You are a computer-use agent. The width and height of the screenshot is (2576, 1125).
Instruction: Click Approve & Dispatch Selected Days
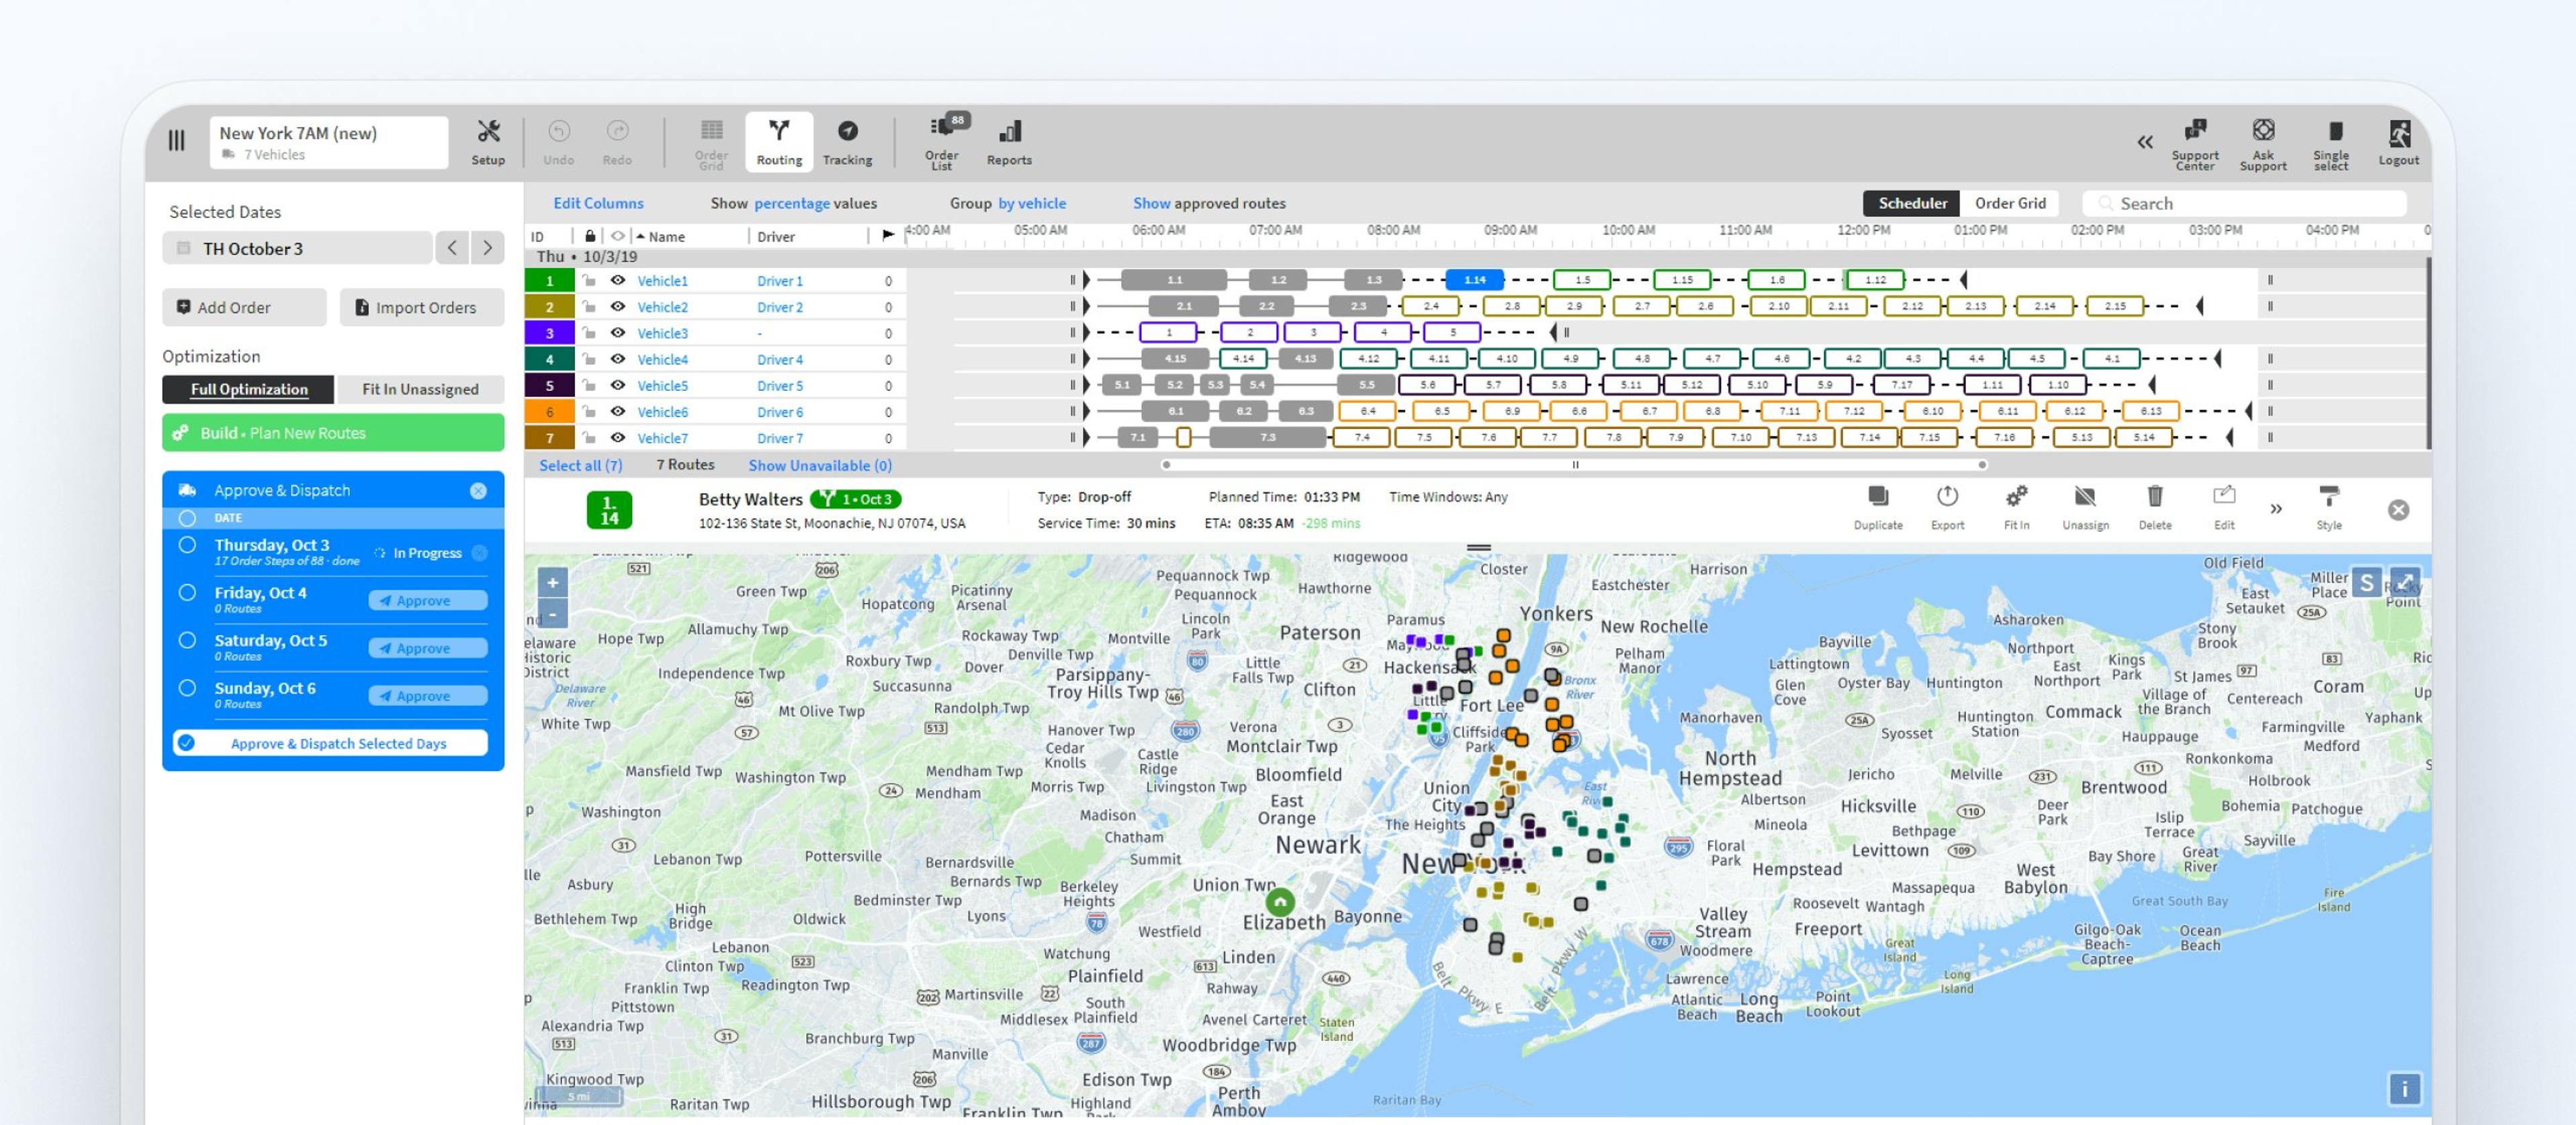(x=330, y=743)
